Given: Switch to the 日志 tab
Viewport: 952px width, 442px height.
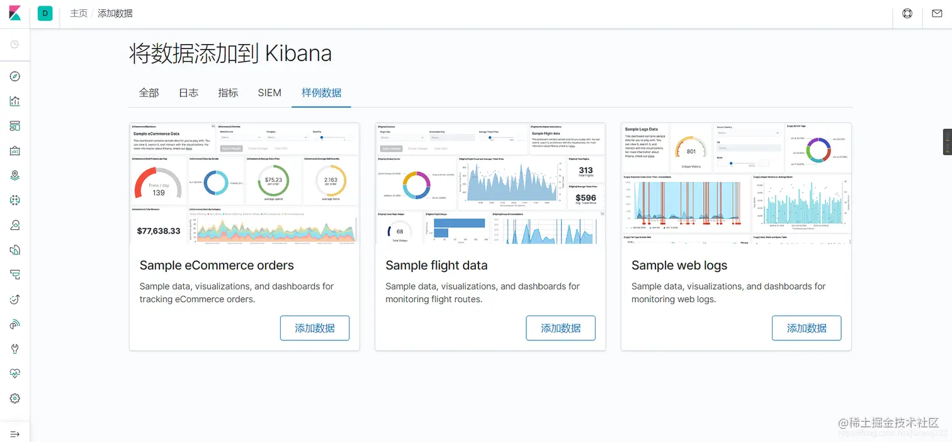Looking at the screenshot, I should [x=188, y=93].
